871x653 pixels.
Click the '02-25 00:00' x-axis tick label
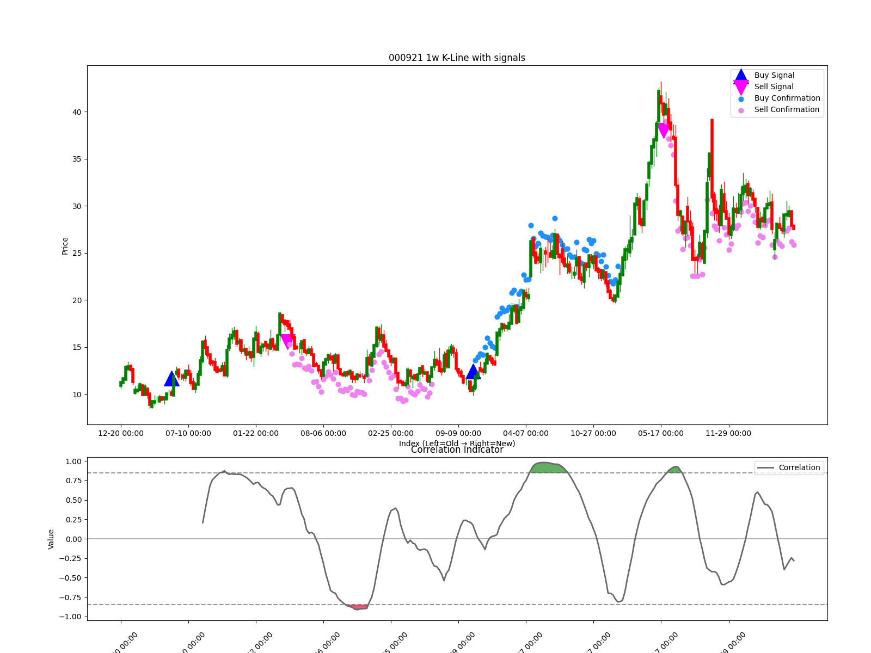(391, 433)
